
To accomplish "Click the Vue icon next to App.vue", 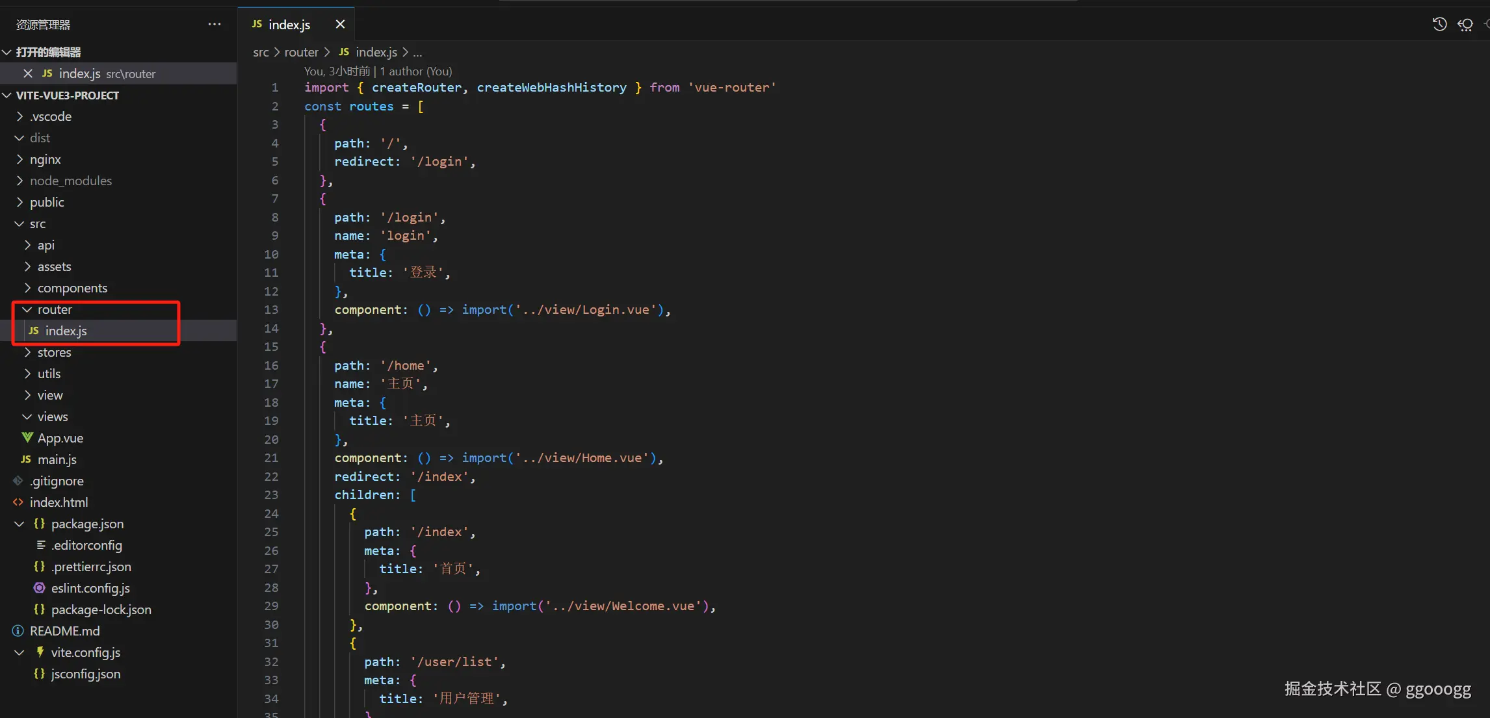I will [x=27, y=438].
